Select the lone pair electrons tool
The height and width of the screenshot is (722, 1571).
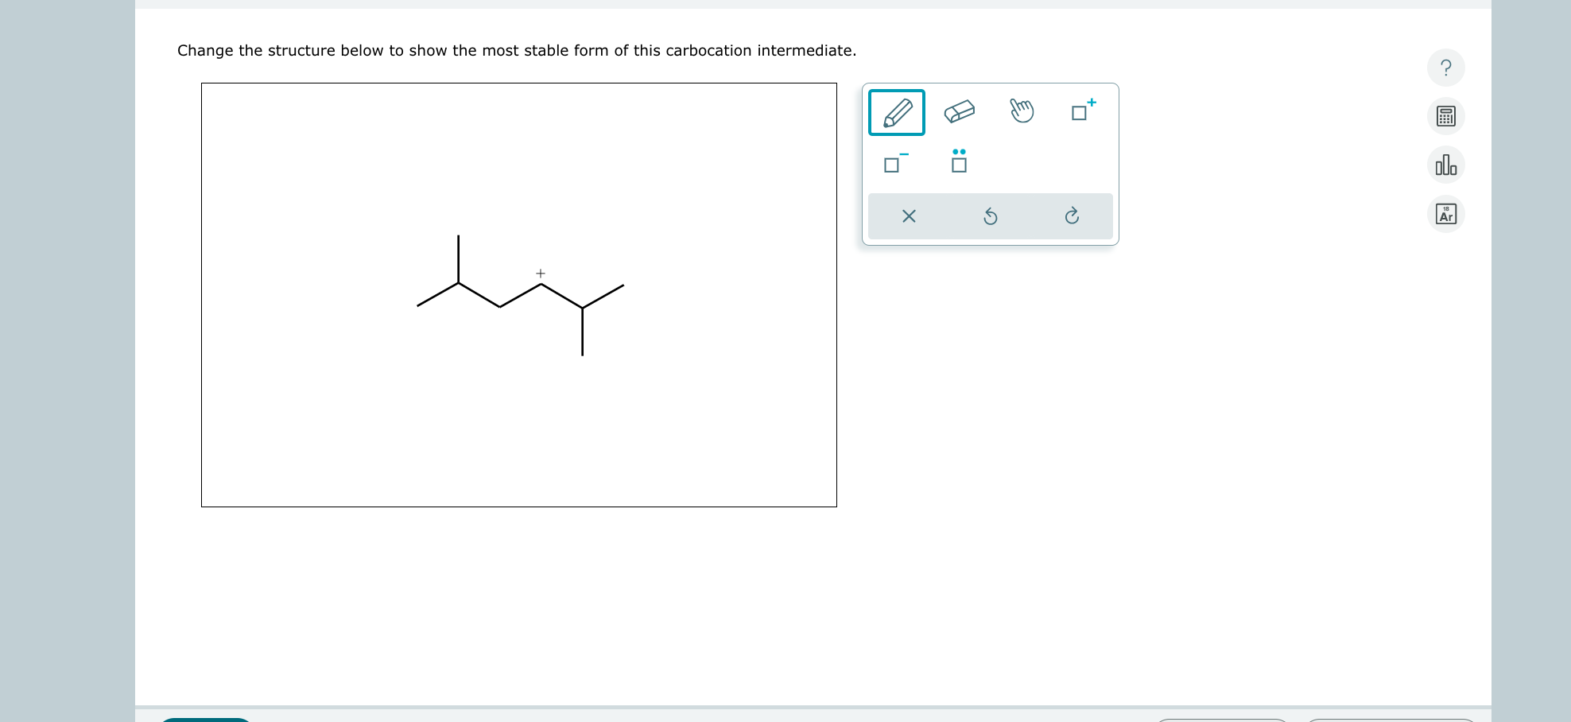click(x=958, y=165)
